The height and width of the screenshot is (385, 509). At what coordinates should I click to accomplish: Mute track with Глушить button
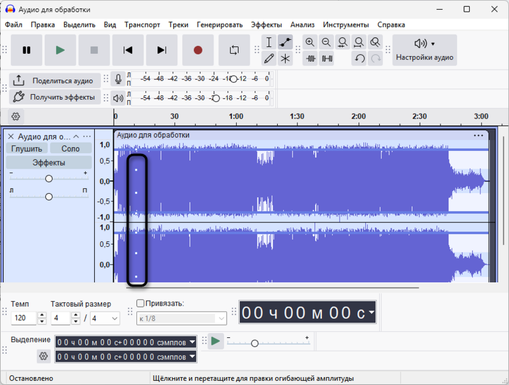(x=27, y=148)
